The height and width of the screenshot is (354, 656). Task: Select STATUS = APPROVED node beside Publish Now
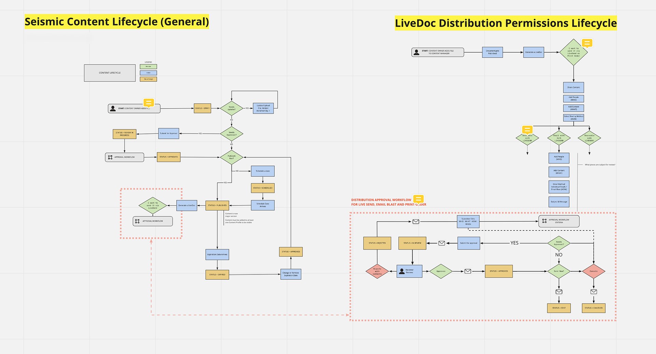coord(168,157)
